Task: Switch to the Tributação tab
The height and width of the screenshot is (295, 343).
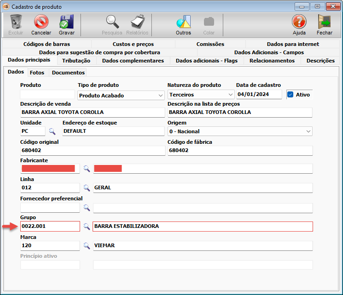Action: pos(76,61)
